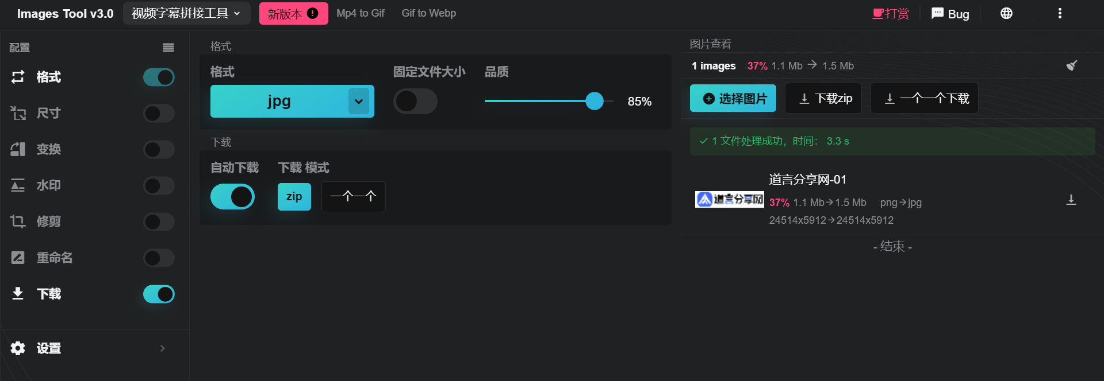Select the 一个一个 download mode option
Screen dimensions: 1104x381
[354, 197]
